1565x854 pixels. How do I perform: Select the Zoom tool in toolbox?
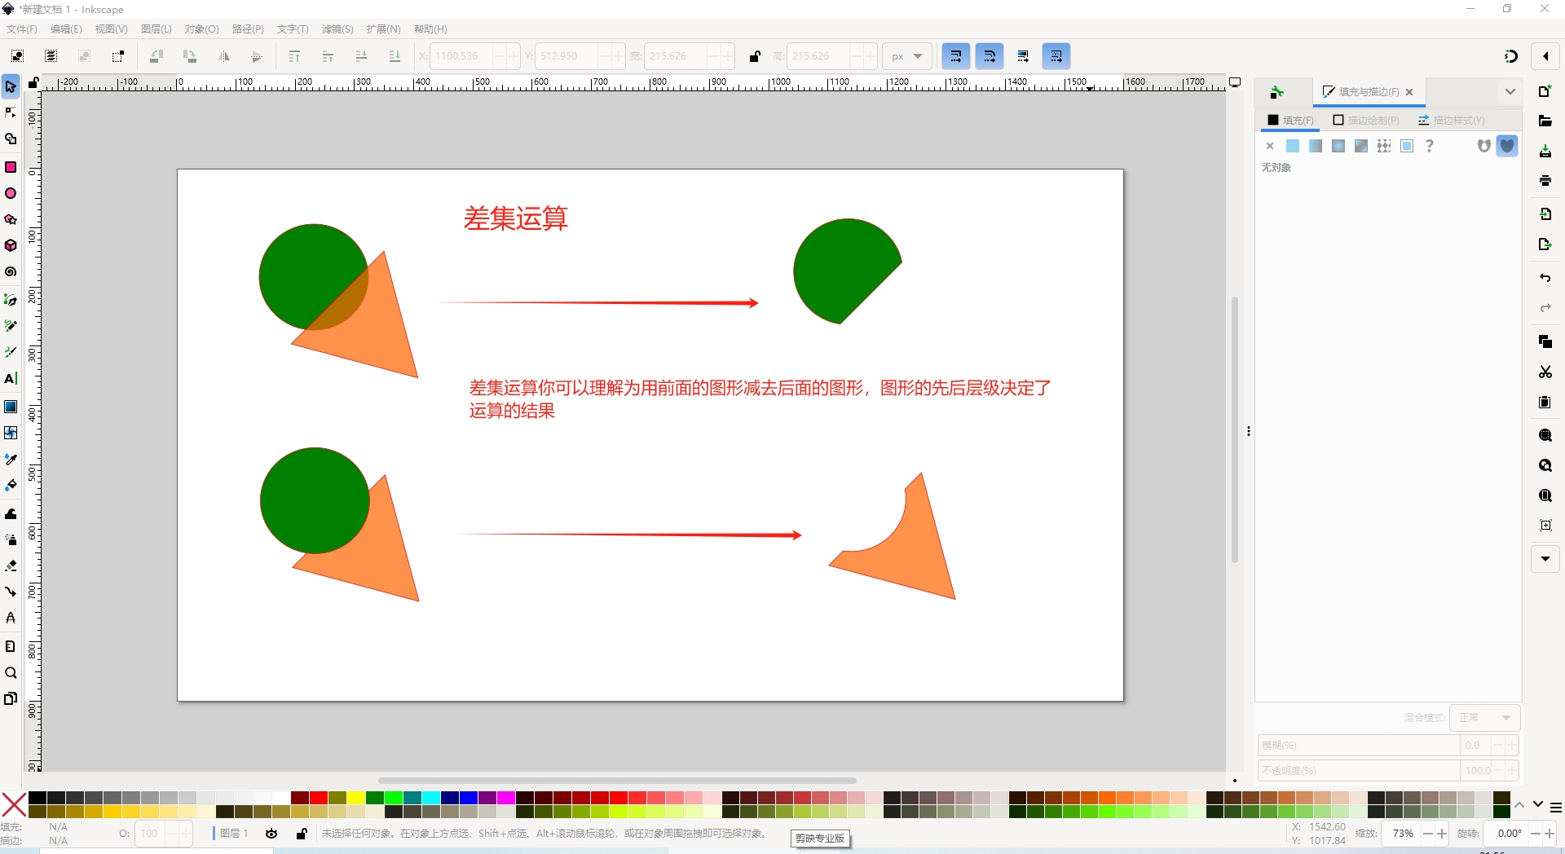11,673
